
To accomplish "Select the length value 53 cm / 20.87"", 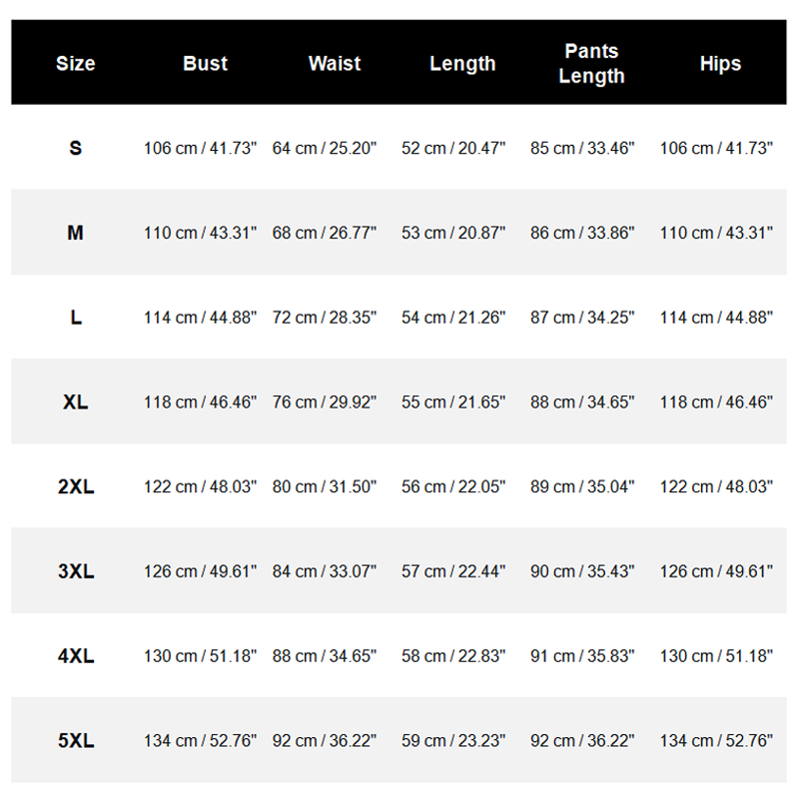I will tap(453, 233).
